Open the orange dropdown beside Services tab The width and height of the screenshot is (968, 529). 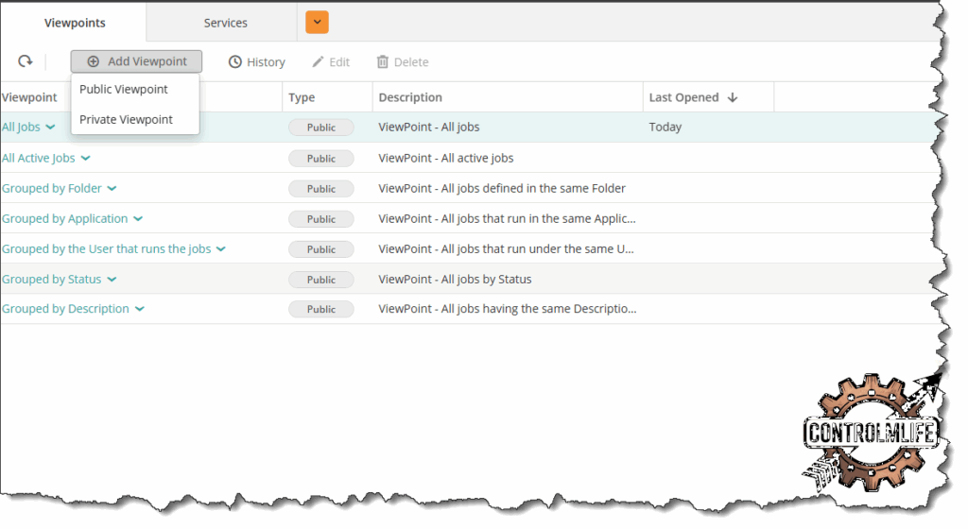pos(317,23)
